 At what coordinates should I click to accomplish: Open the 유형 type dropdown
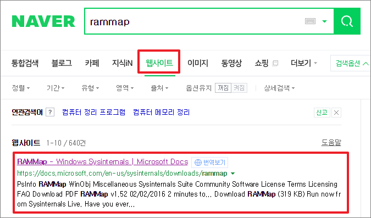point(90,88)
